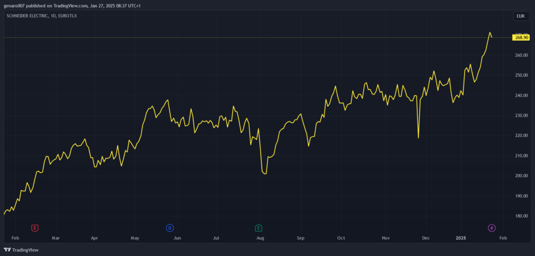Click the green E earnings marker
Screen dimensions: 535x256
(x=258, y=228)
